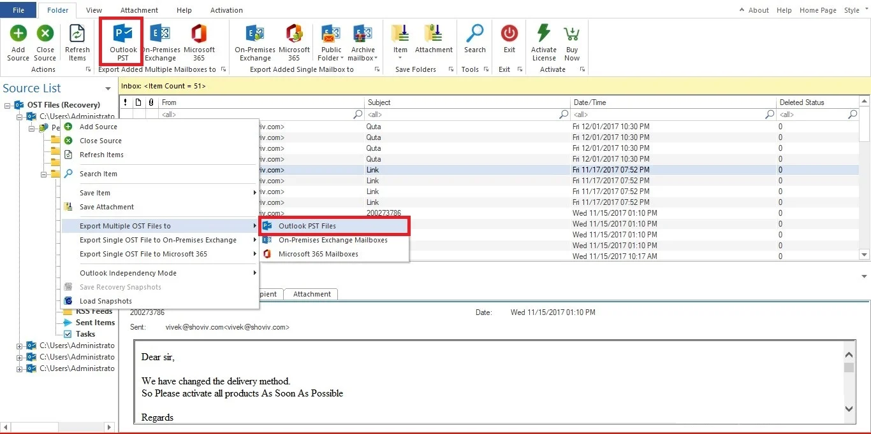
Task: Open the Activation ribbon tab
Action: [x=226, y=10]
